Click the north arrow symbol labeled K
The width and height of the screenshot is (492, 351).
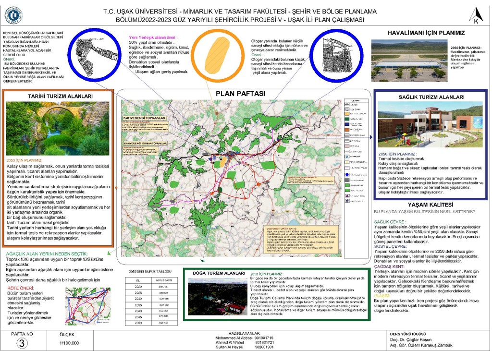coord(476,15)
